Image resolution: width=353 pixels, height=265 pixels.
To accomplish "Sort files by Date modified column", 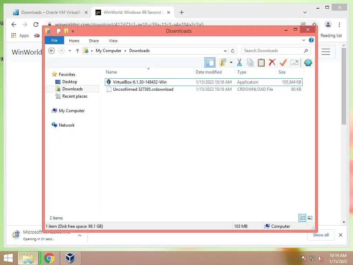I will pyautogui.click(x=214, y=72).
